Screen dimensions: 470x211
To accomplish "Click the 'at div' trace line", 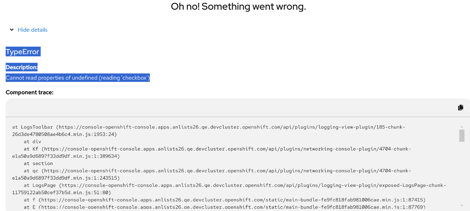I will tap(32, 142).
